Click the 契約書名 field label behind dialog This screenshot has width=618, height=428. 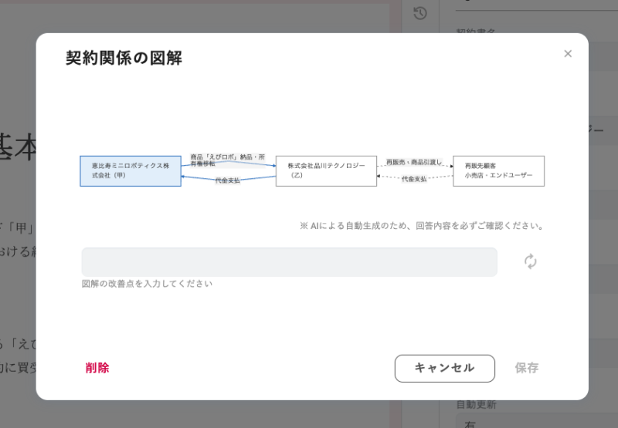[476, 32]
